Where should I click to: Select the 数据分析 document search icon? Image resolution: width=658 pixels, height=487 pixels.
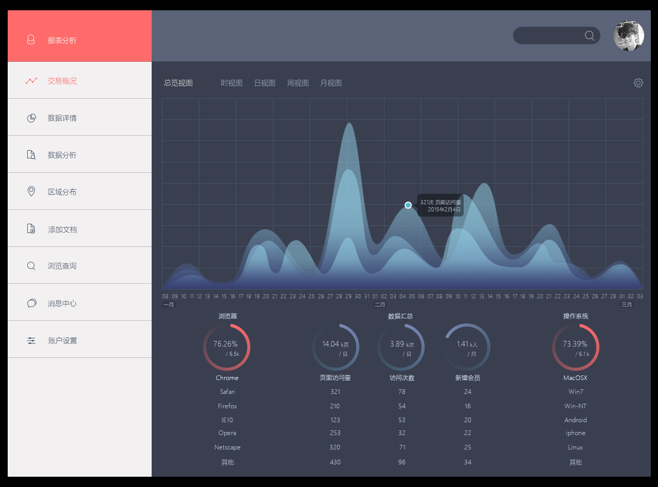pyautogui.click(x=31, y=155)
